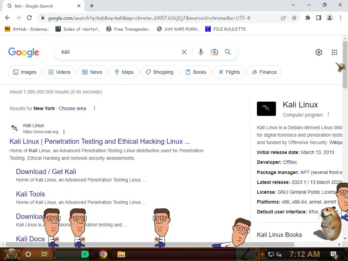Go to the Google logo homepage

tap(24, 52)
